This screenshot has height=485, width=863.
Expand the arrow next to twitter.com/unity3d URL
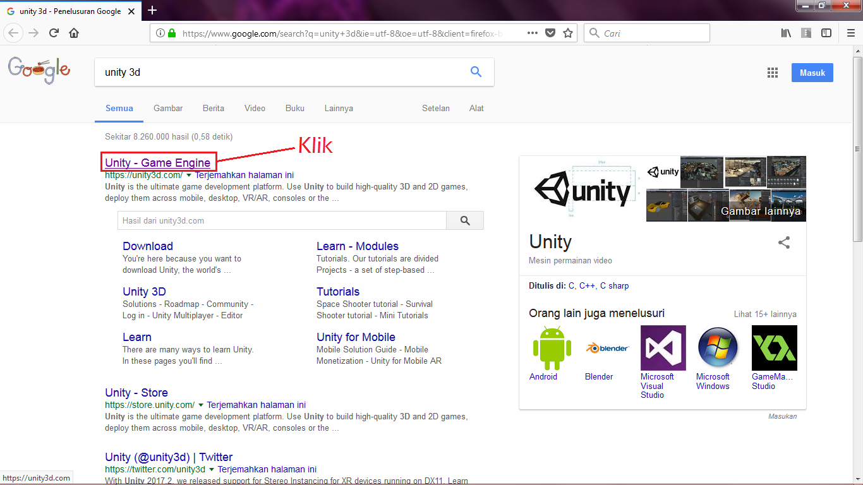tap(212, 469)
